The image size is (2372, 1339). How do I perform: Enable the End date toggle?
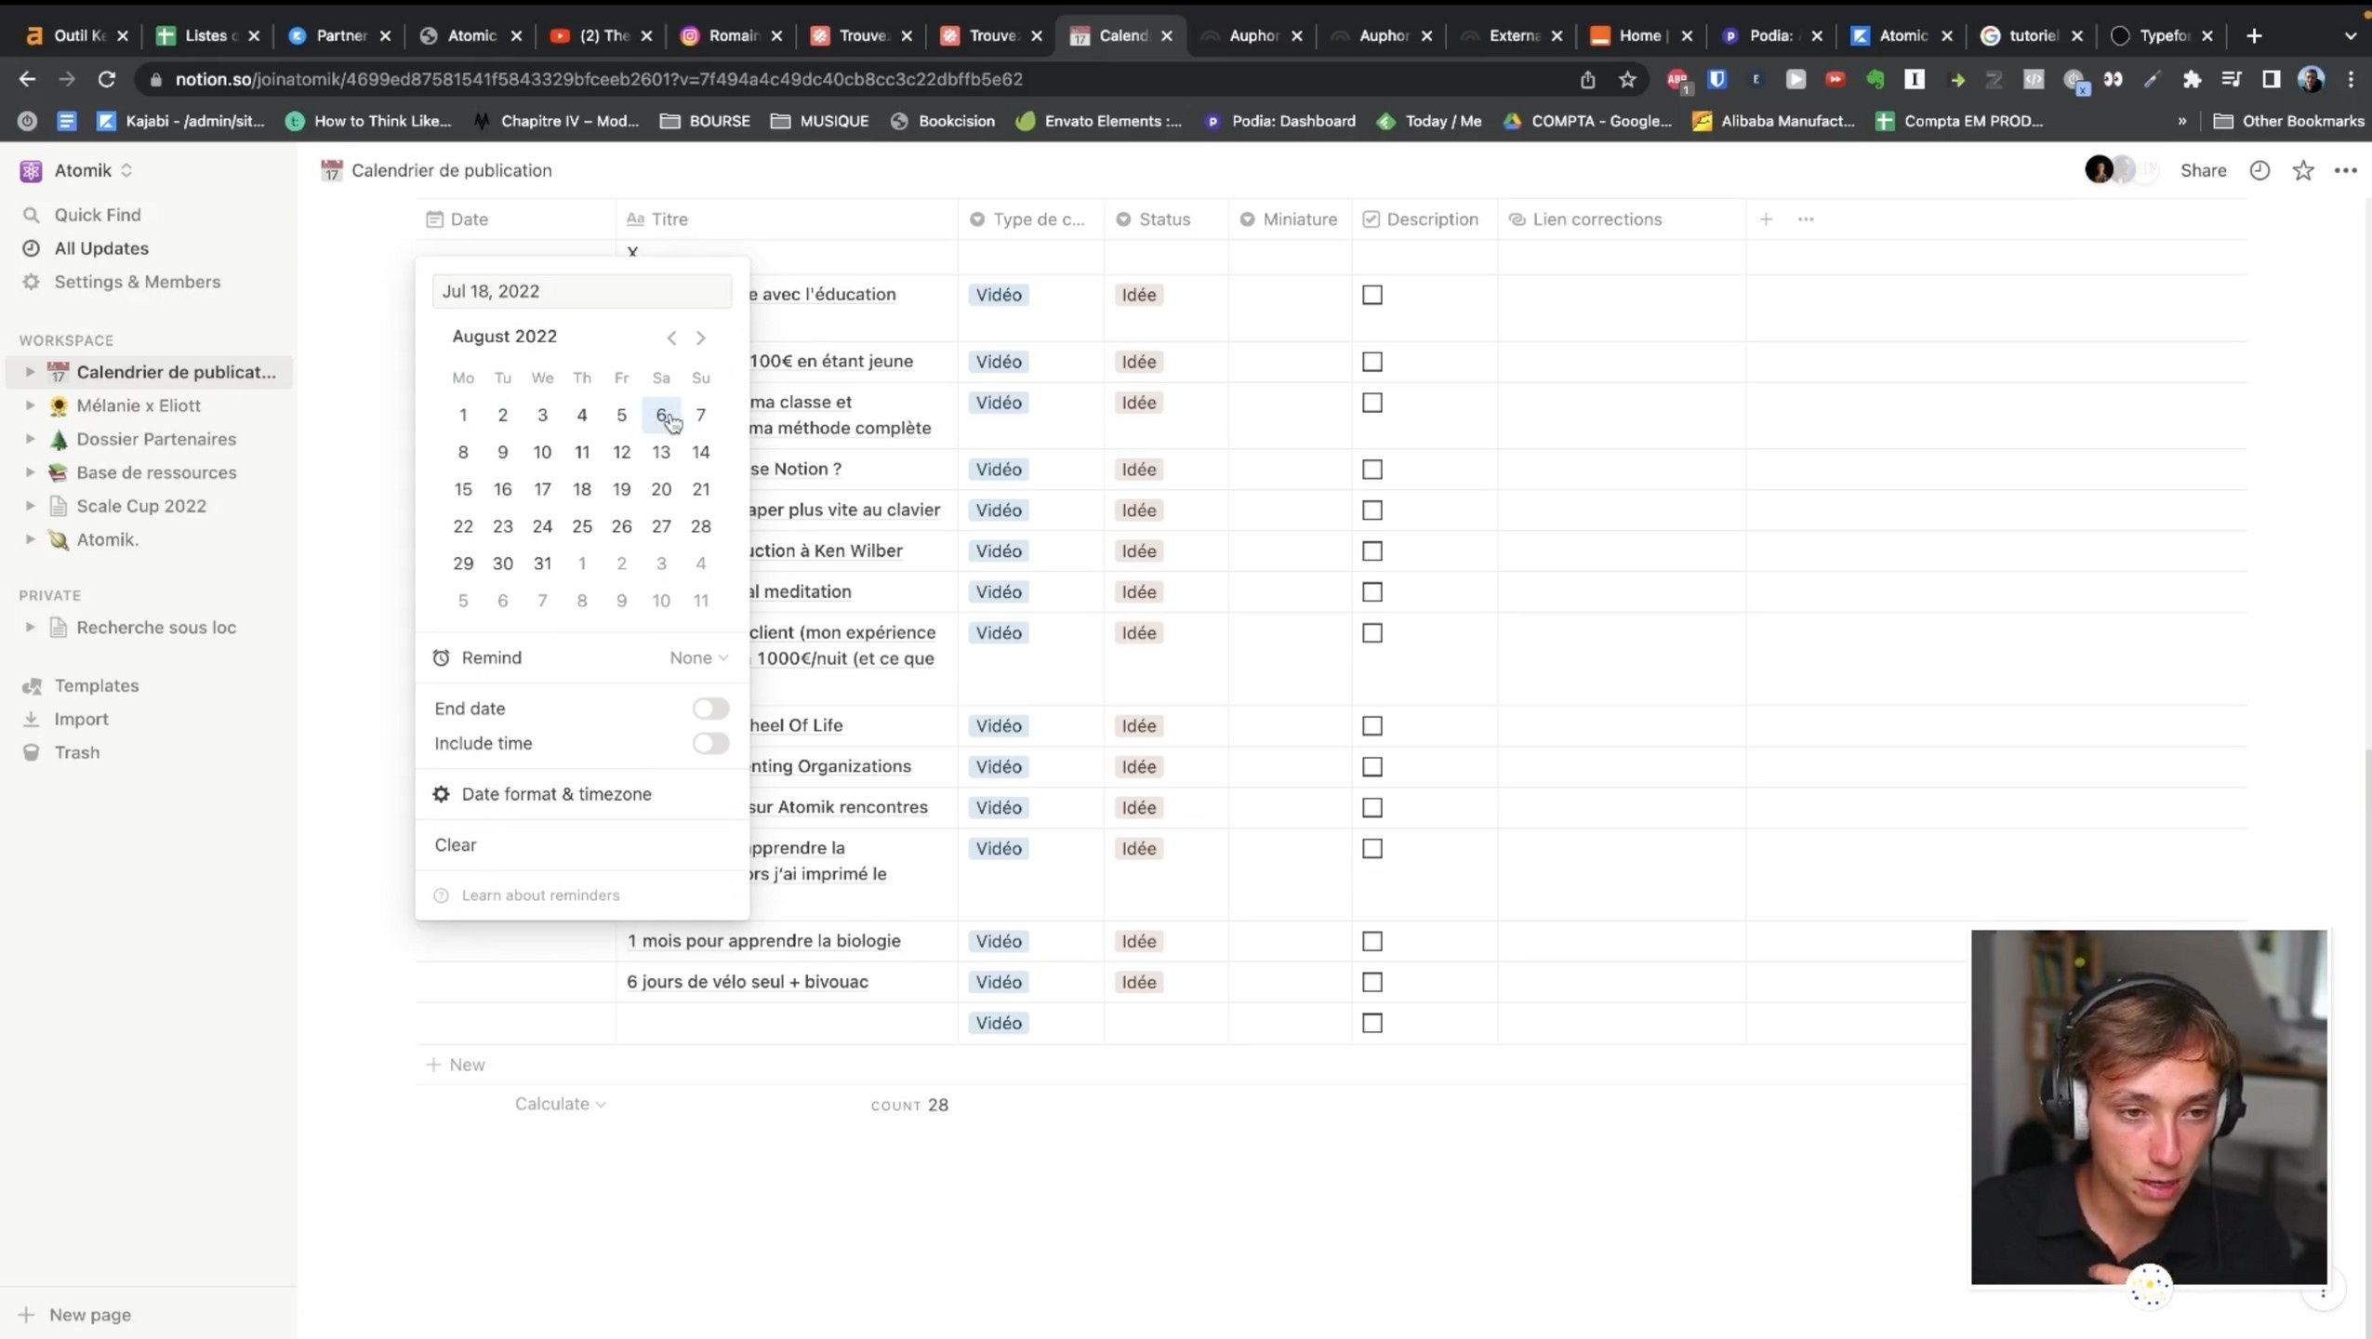710,709
